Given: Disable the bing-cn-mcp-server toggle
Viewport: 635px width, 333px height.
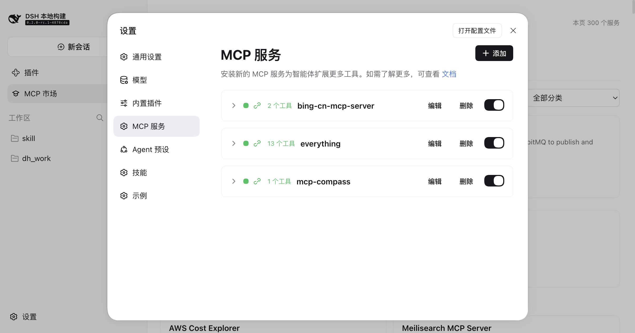Looking at the screenshot, I should [x=494, y=105].
